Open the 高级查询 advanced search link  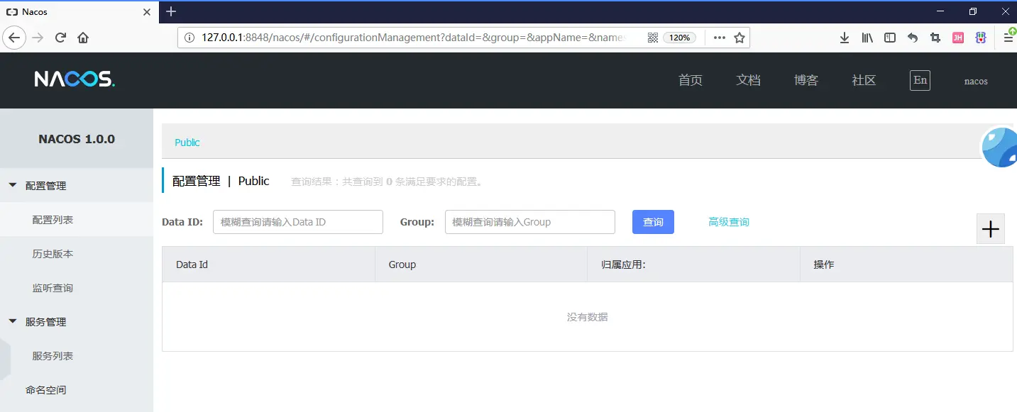(x=729, y=222)
